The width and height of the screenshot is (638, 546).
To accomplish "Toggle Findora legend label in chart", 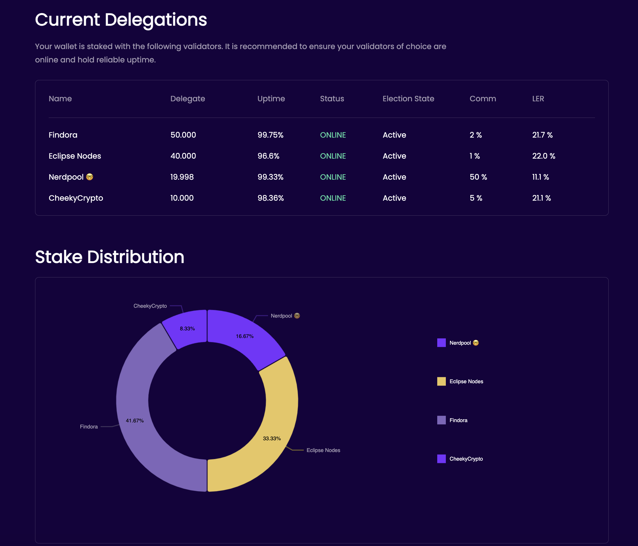I will (x=458, y=420).
